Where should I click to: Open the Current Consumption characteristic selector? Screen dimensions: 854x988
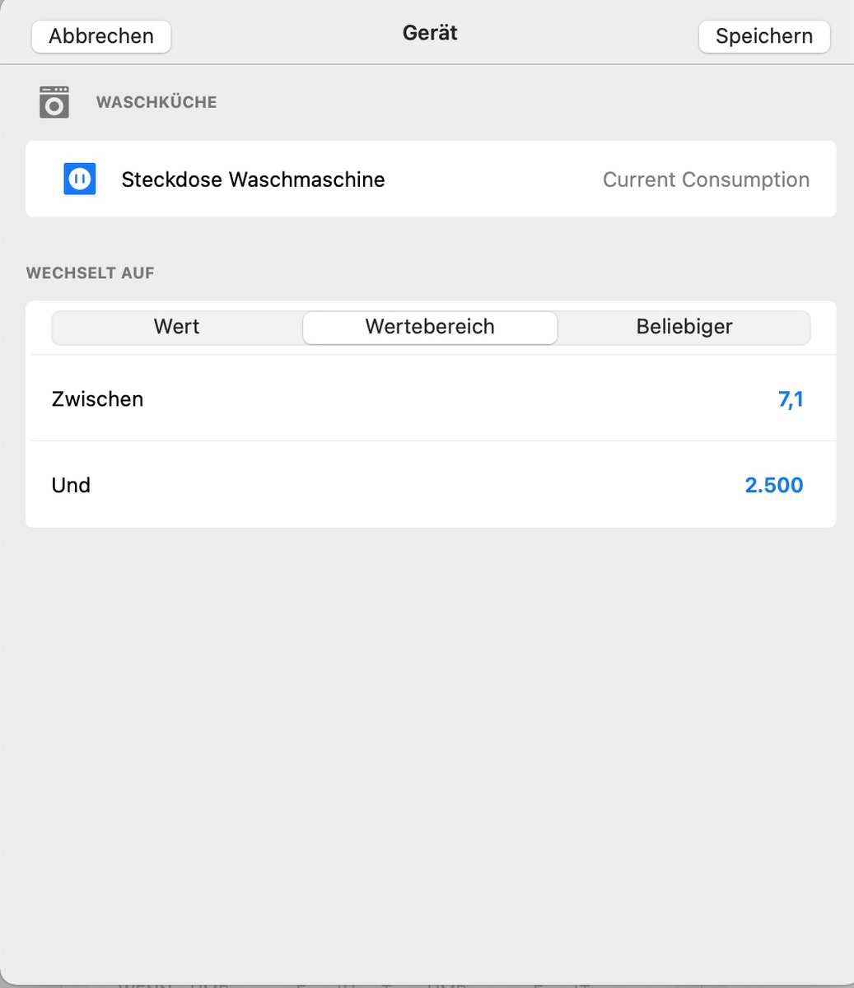706,179
